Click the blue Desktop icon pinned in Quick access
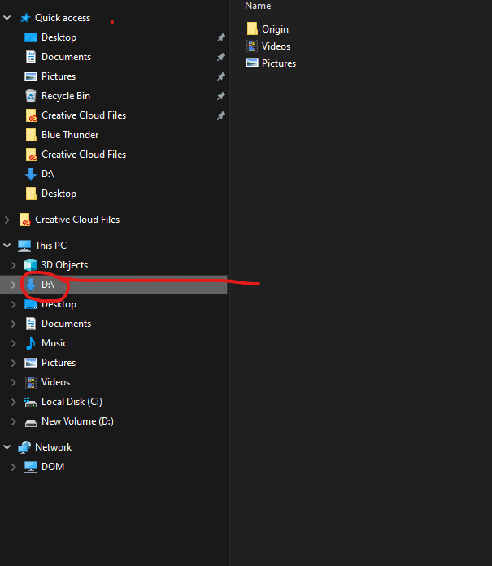The width and height of the screenshot is (492, 566). pos(31,37)
